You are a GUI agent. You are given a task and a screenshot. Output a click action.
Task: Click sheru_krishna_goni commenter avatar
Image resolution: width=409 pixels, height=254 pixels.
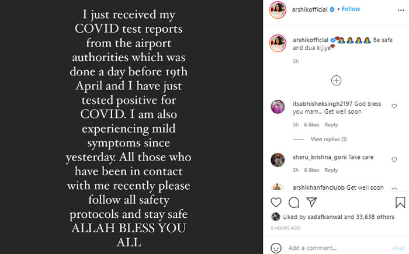[x=278, y=159]
